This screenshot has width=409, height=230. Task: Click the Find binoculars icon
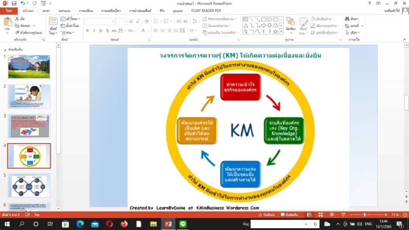347,19
